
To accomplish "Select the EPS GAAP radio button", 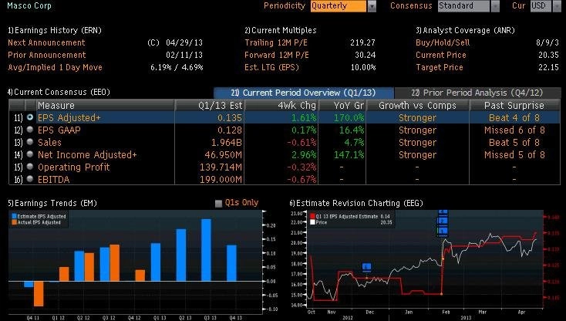I will (30, 130).
